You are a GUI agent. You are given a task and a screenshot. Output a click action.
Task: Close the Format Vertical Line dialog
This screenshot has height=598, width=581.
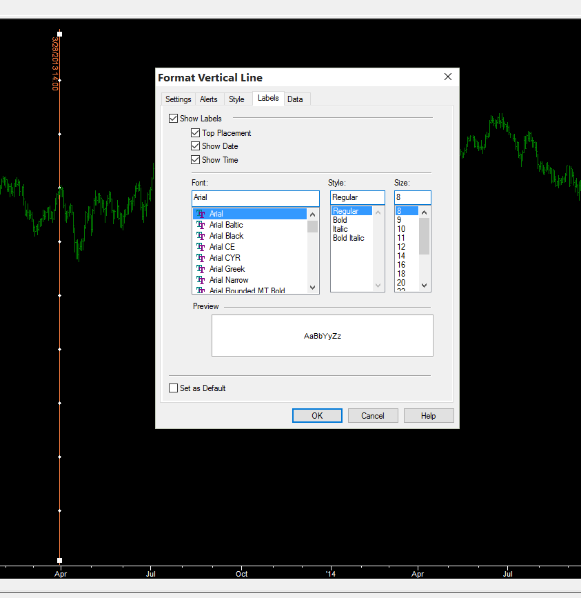pos(448,77)
